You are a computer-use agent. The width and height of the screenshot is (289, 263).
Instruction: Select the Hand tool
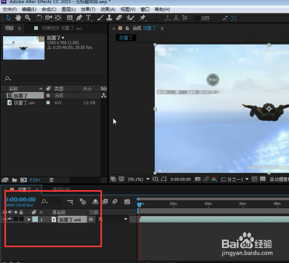click(18, 18)
